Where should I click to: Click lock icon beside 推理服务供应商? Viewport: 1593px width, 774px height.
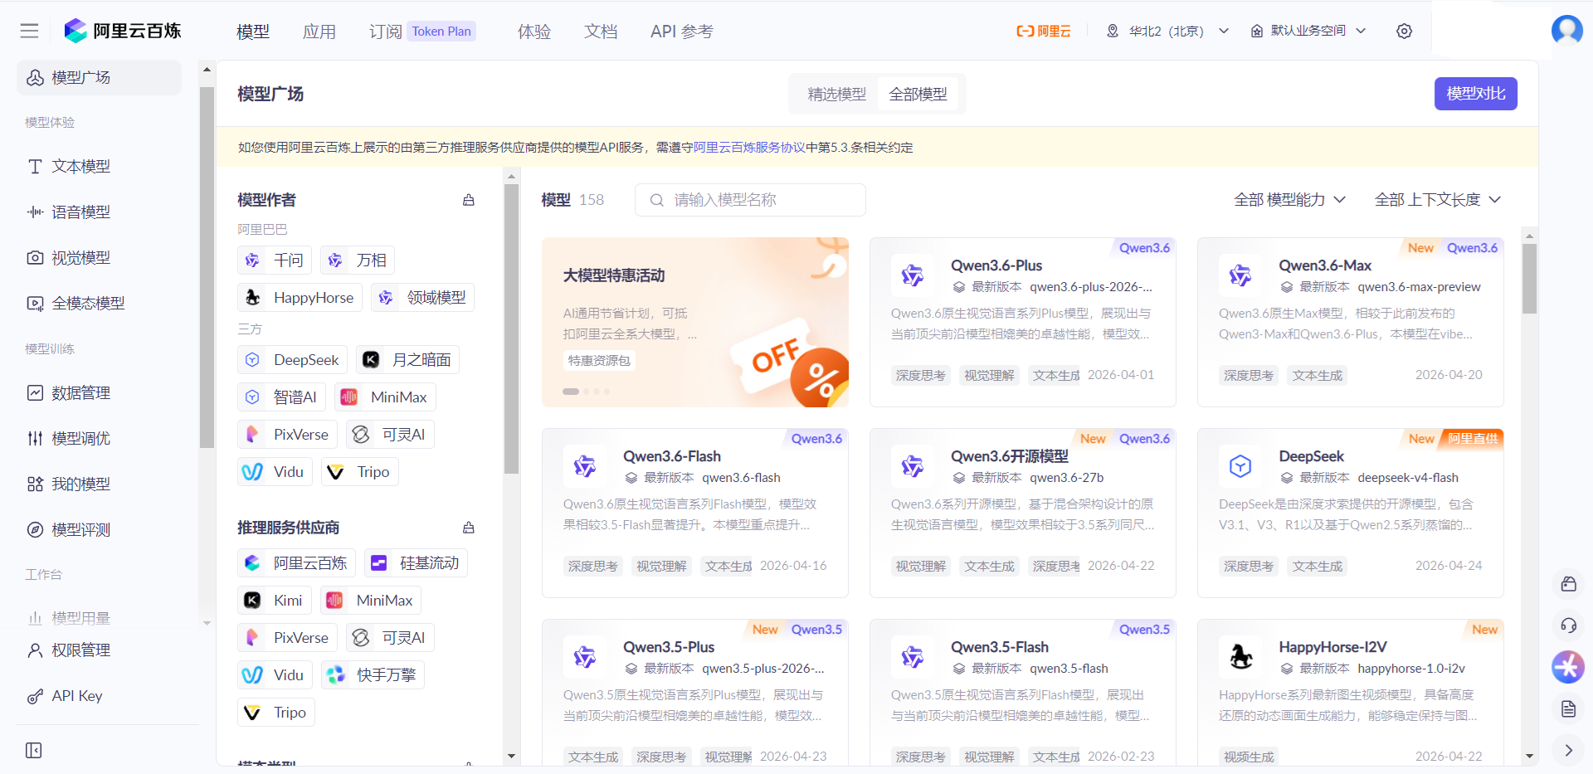pyautogui.click(x=469, y=528)
